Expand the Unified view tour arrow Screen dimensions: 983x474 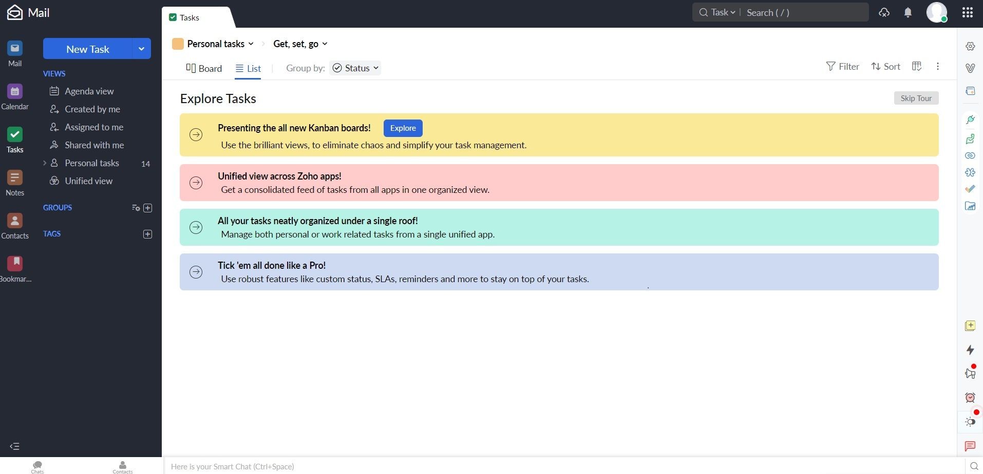point(196,183)
